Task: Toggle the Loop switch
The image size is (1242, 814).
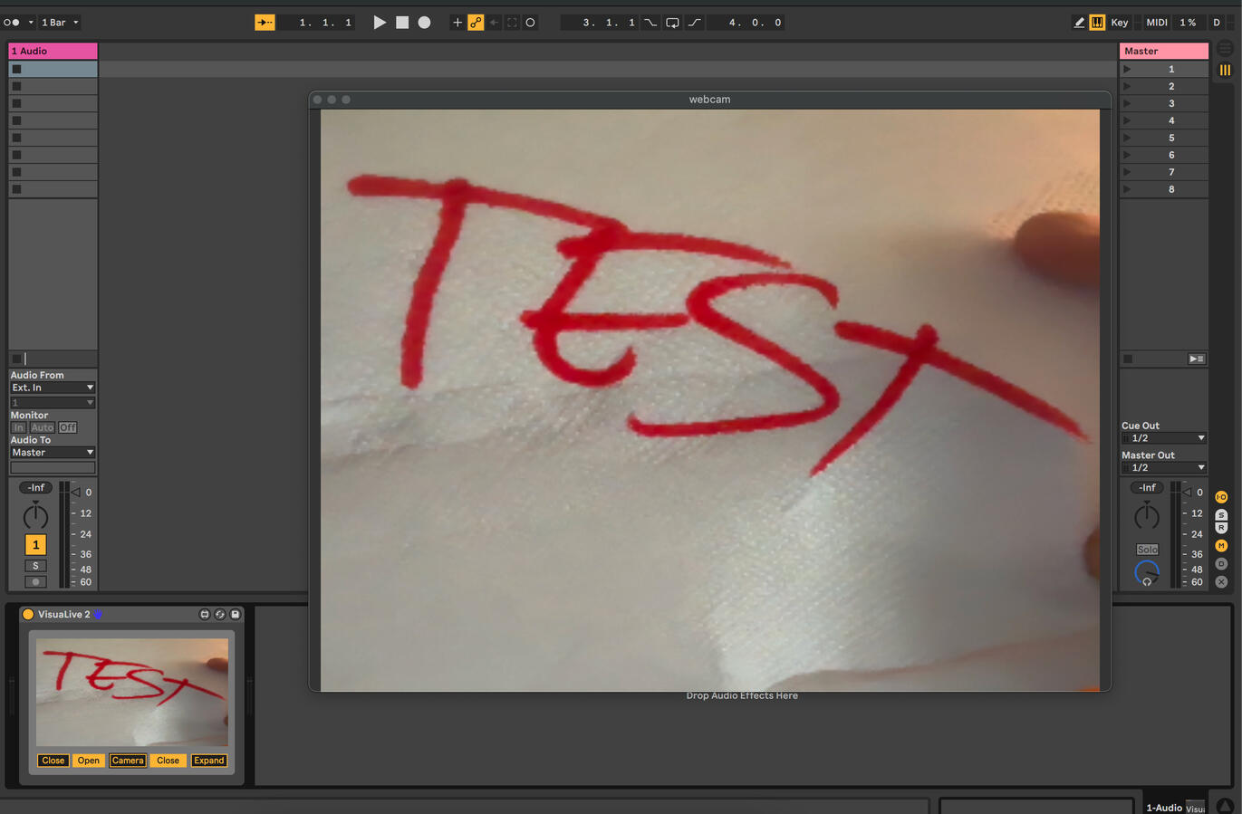Action: click(672, 23)
